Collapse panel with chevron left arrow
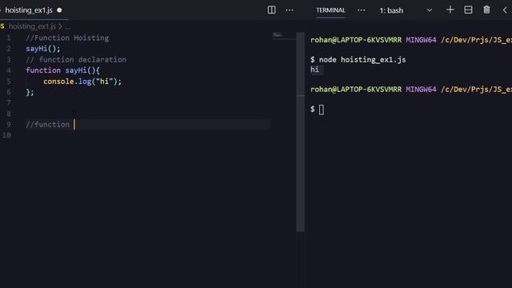 point(505,10)
